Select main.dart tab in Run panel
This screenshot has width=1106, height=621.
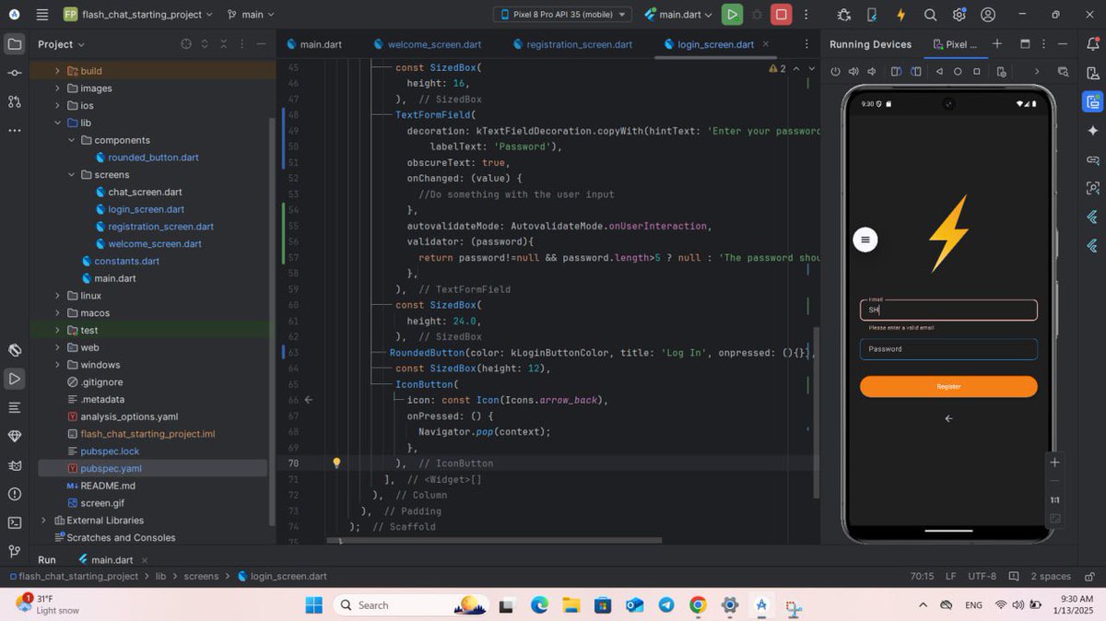[x=112, y=559]
